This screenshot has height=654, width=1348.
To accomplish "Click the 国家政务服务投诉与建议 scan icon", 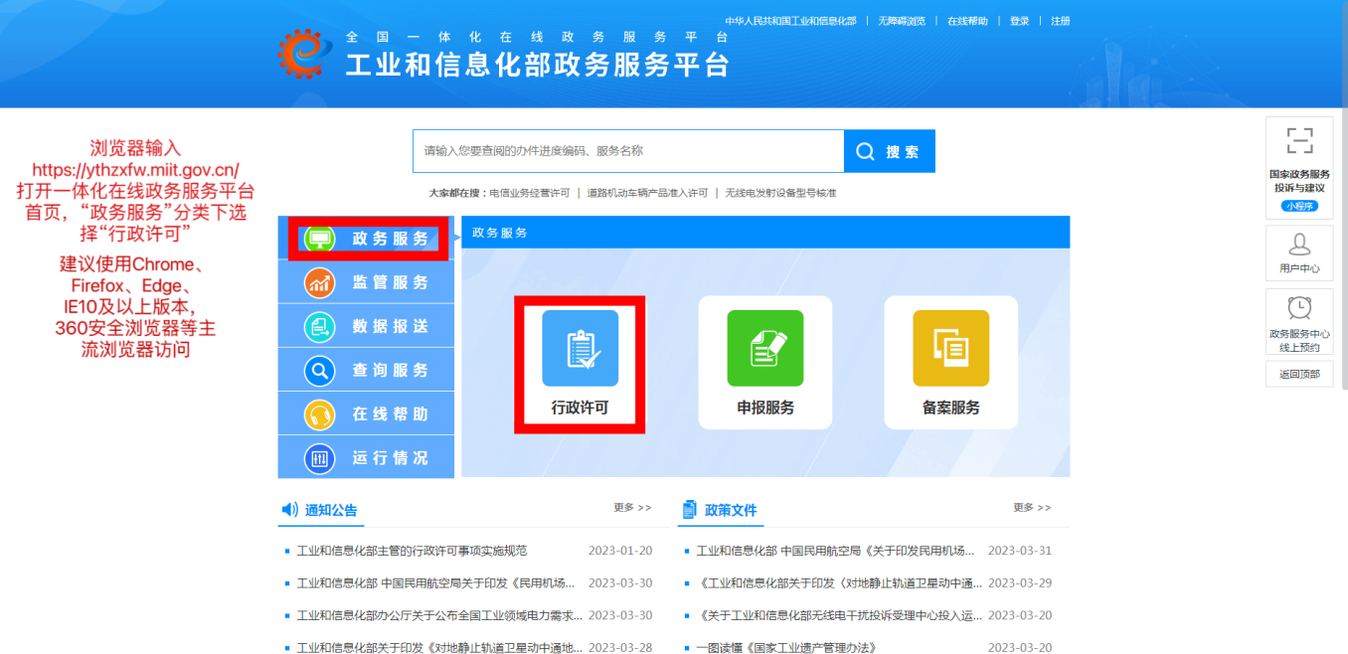I will point(1299,140).
